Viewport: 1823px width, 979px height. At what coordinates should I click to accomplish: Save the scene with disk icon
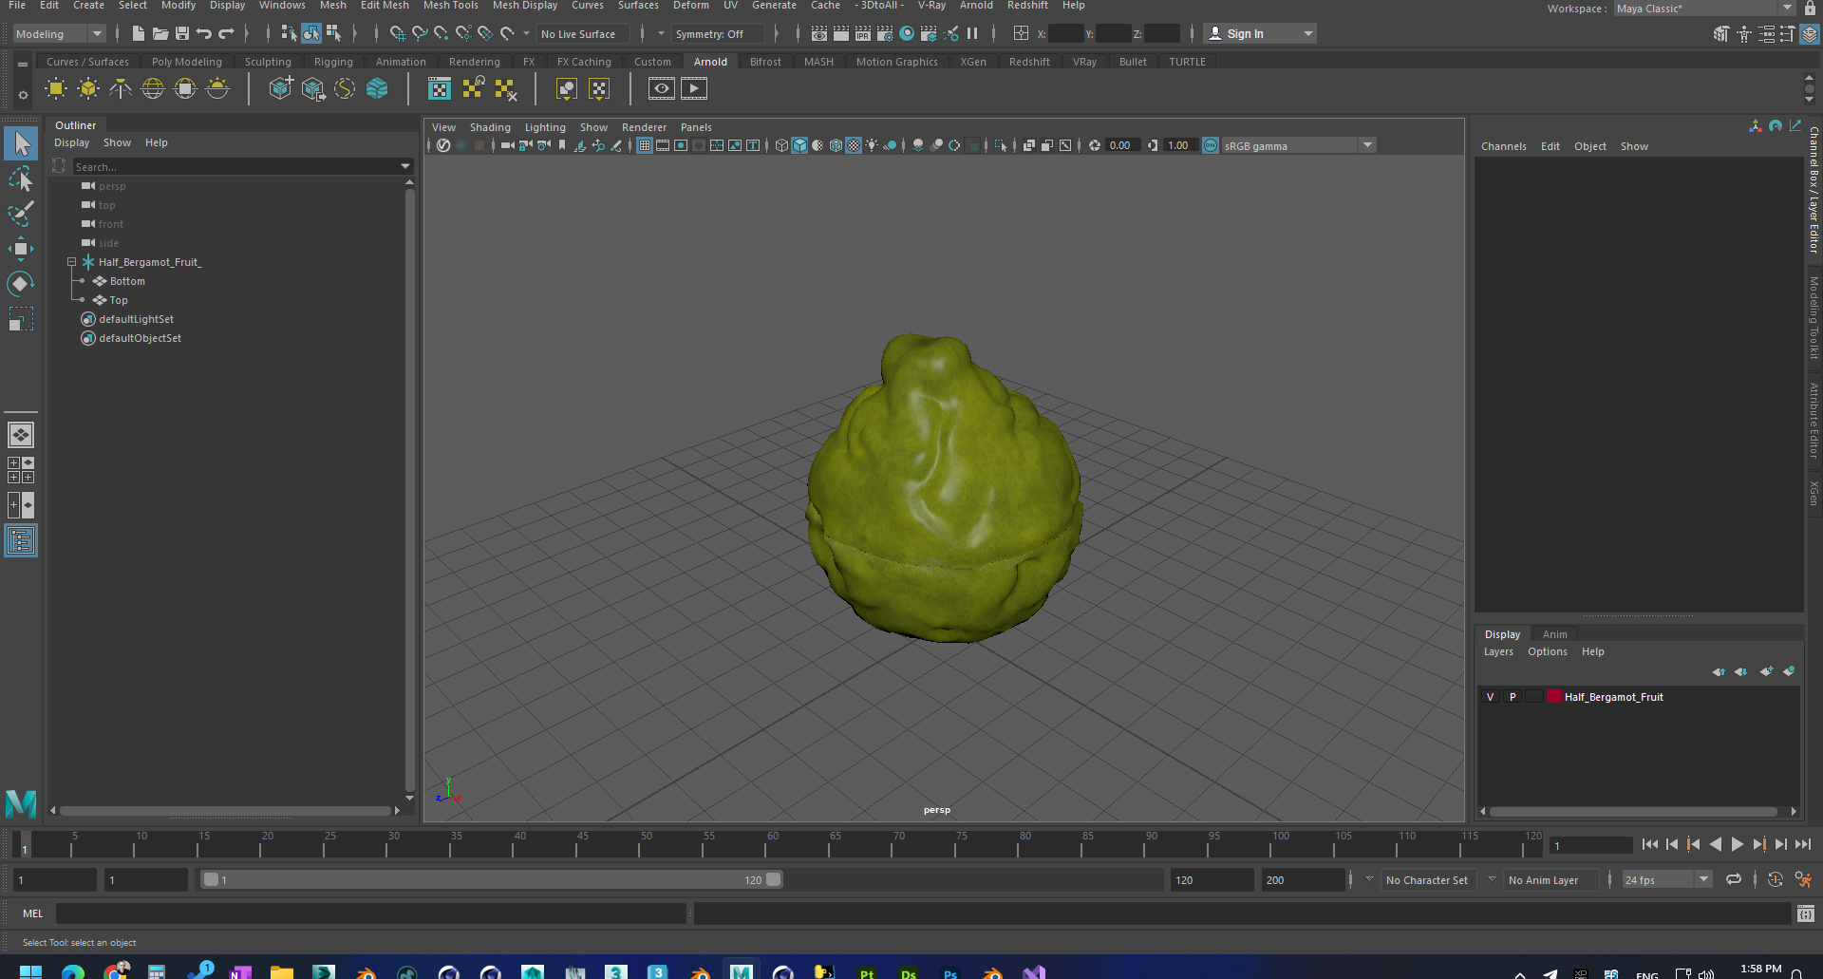pyautogui.click(x=182, y=34)
